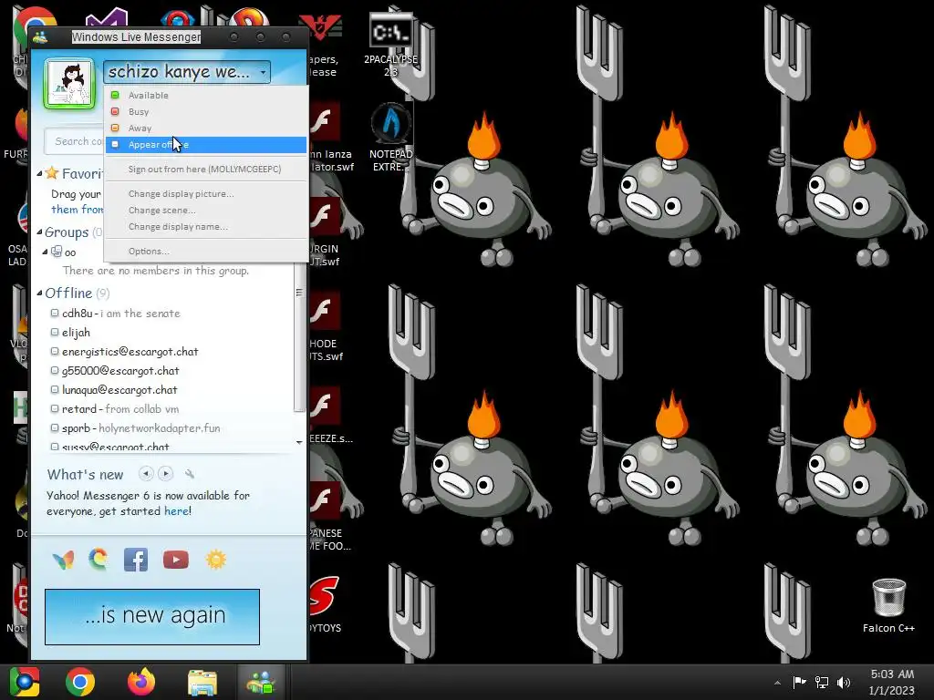
Task: Open the red S ...YTOYS desktop icon
Action: click(325, 605)
